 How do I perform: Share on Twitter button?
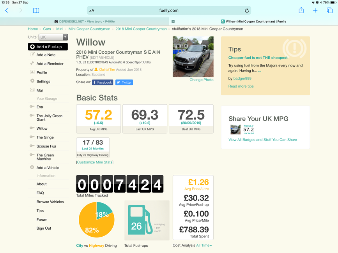(124, 83)
